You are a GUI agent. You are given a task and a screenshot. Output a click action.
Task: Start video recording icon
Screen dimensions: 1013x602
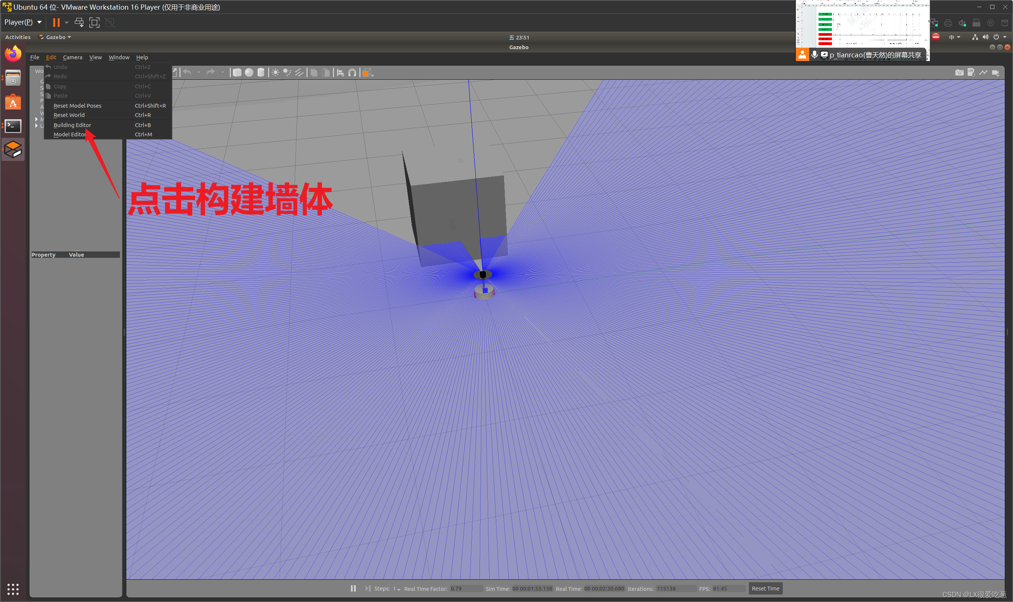point(995,73)
